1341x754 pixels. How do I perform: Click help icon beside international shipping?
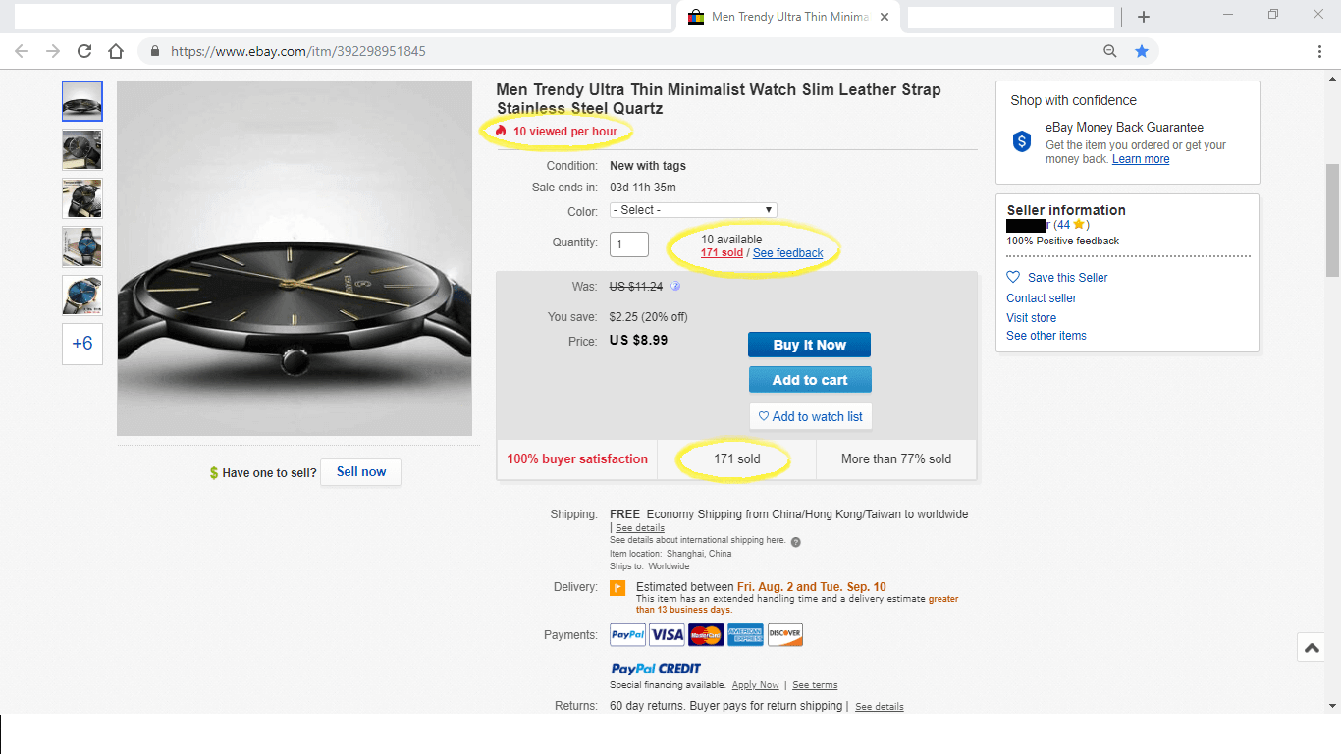coord(795,541)
